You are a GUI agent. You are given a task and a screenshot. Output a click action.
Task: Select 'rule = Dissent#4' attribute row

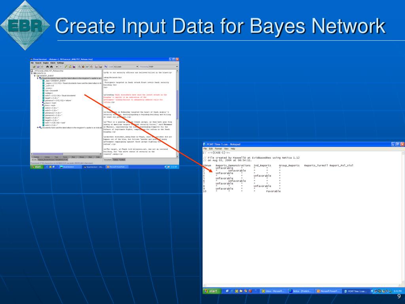coord(50,91)
